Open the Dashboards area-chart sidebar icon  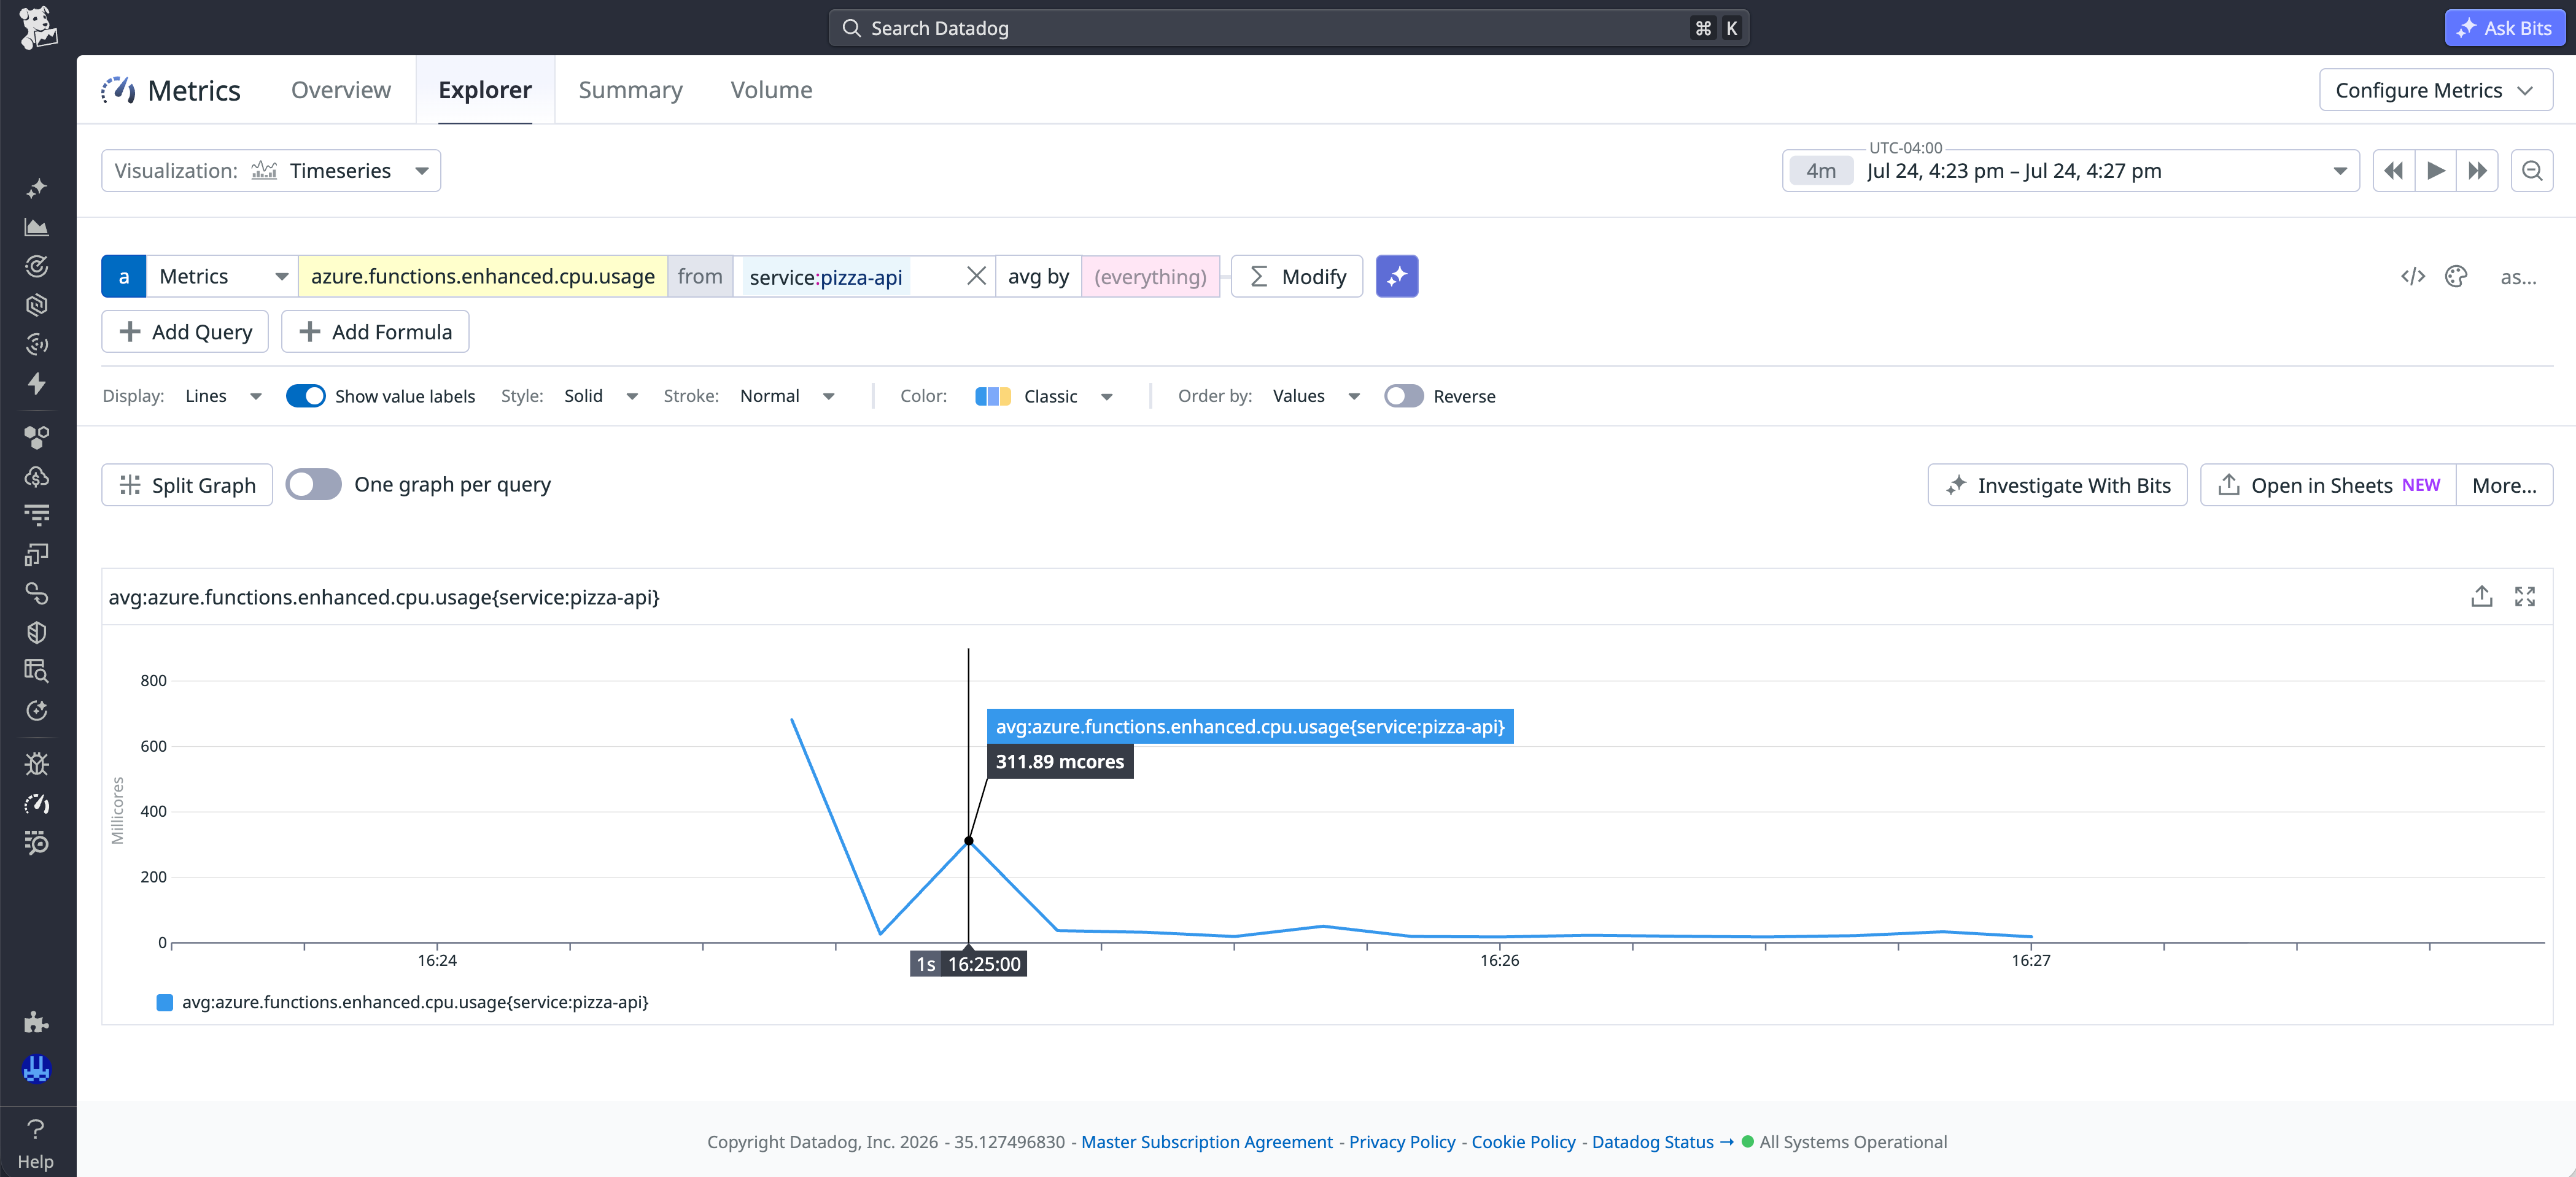point(37,227)
